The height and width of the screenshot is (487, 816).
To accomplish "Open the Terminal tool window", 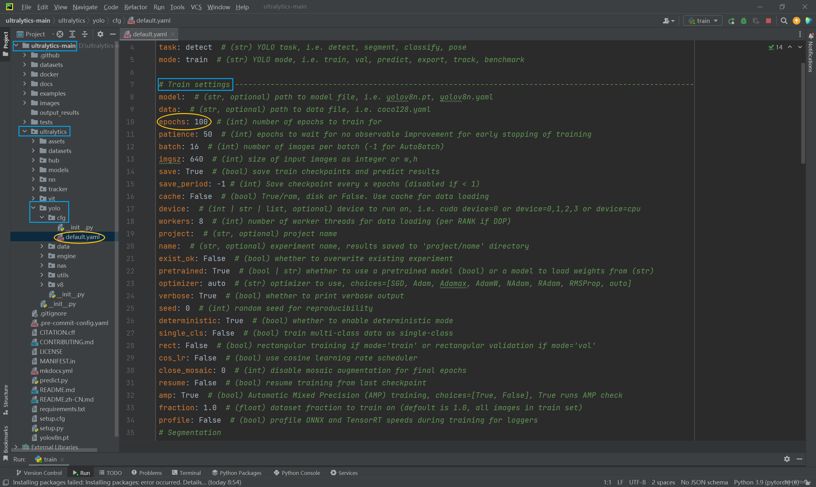I will tap(186, 473).
